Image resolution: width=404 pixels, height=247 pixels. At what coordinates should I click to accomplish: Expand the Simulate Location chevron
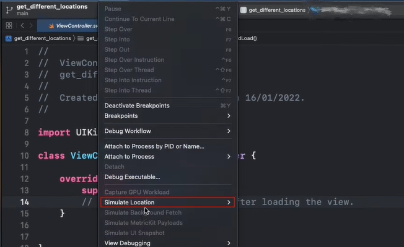229,203
